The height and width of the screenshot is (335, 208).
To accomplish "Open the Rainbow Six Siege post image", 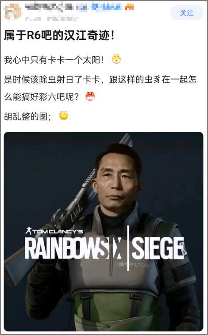I will pyautogui.click(x=104, y=231).
